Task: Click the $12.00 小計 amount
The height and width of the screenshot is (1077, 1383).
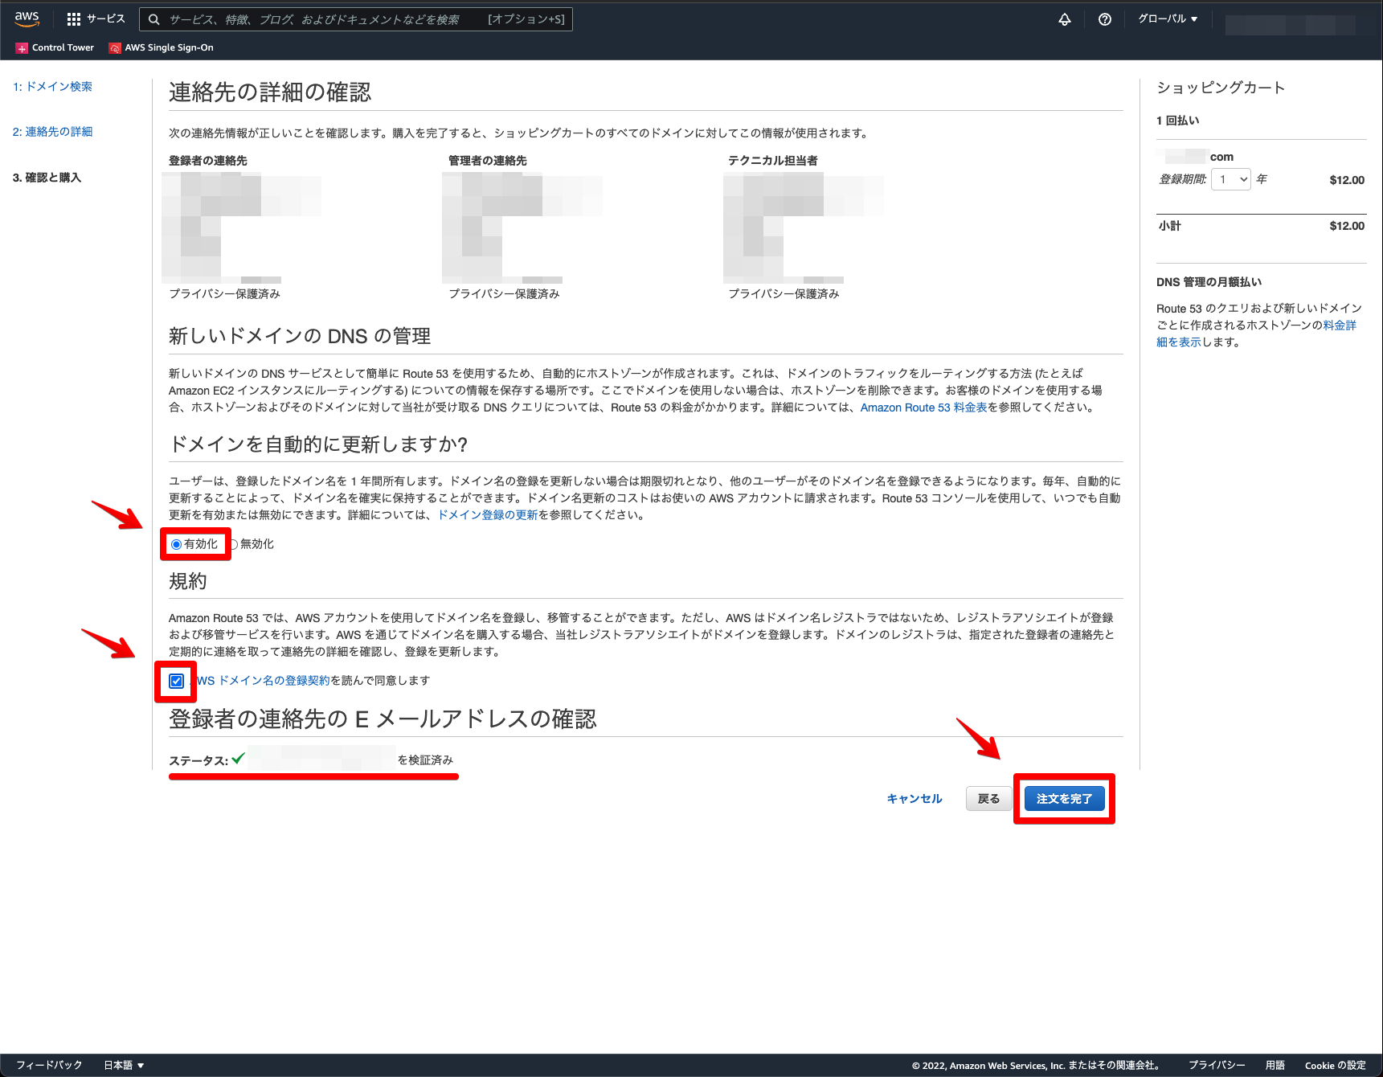Action: coord(1347,226)
